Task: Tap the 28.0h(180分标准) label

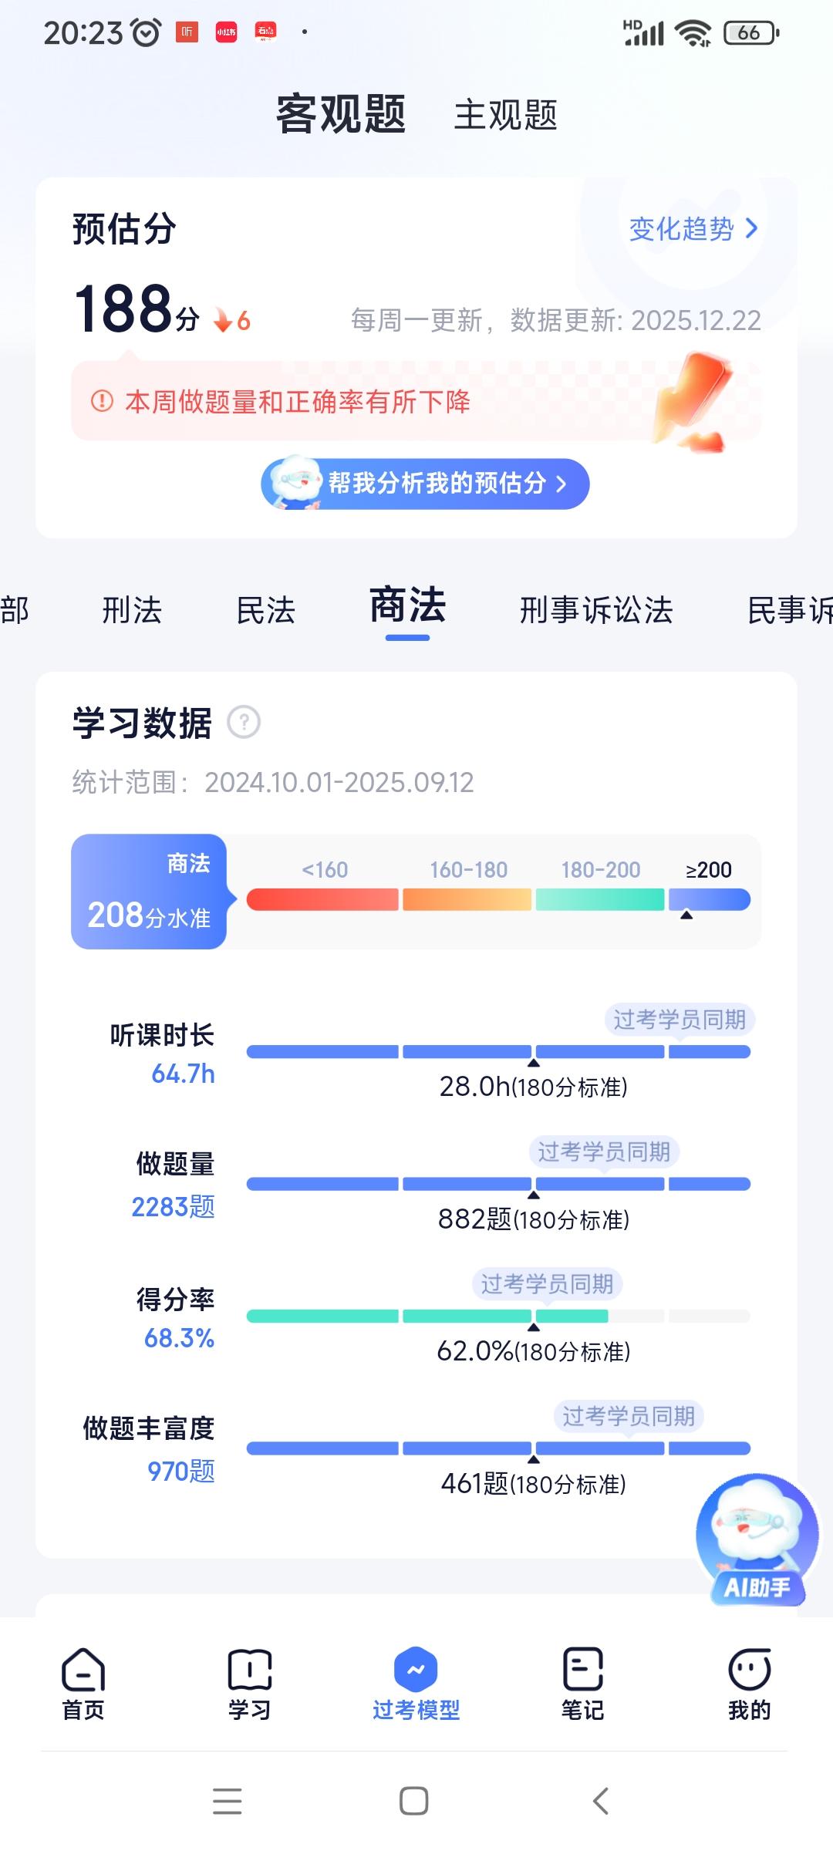Action: [x=533, y=1087]
